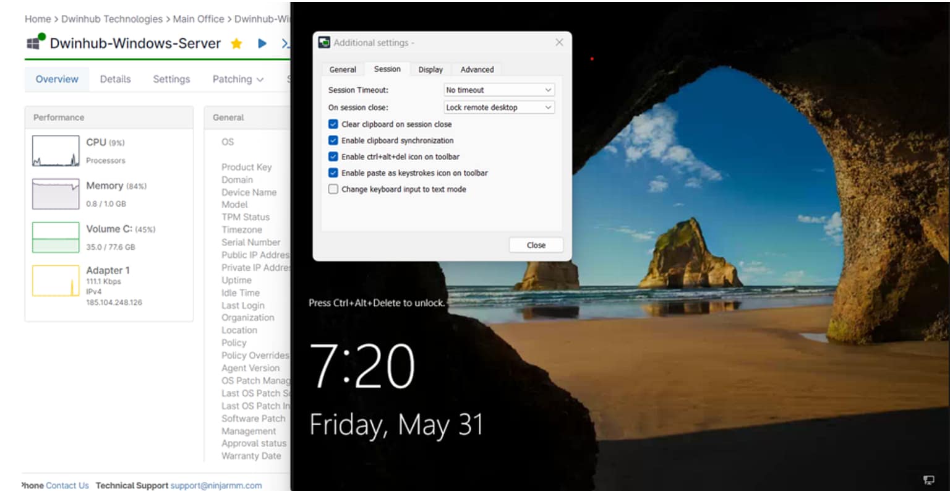This screenshot has width=950, height=491.
Task: Open the Memory usage graph
Action: (56, 194)
